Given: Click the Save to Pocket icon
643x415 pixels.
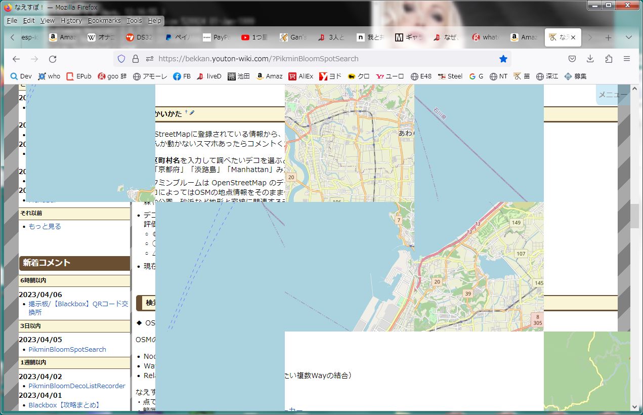Looking at the screenshot, I should pyautogui.click(x=572, y=59).
